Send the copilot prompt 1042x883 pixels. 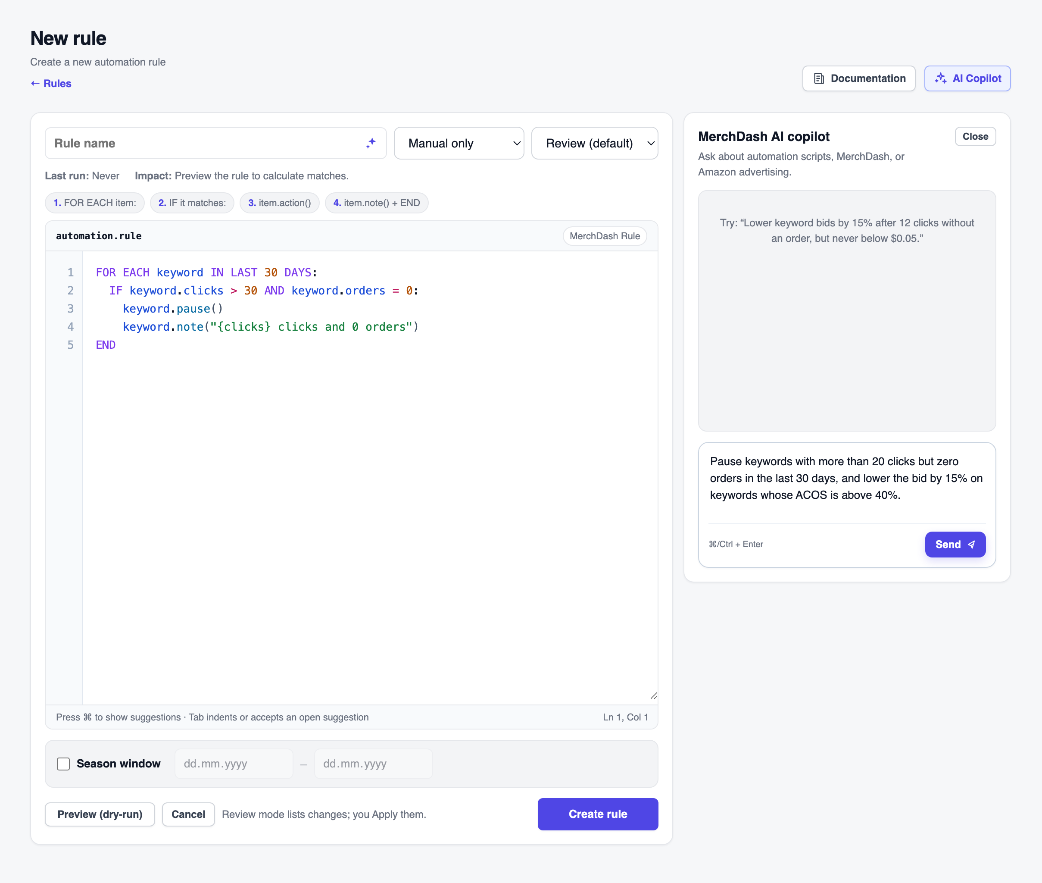[955, 545]
